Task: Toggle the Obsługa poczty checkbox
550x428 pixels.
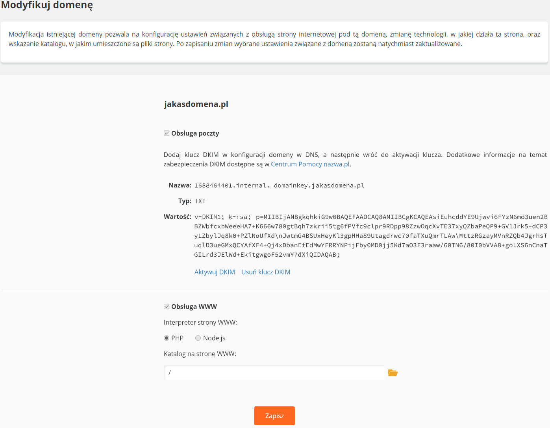Action: point(167,133)
